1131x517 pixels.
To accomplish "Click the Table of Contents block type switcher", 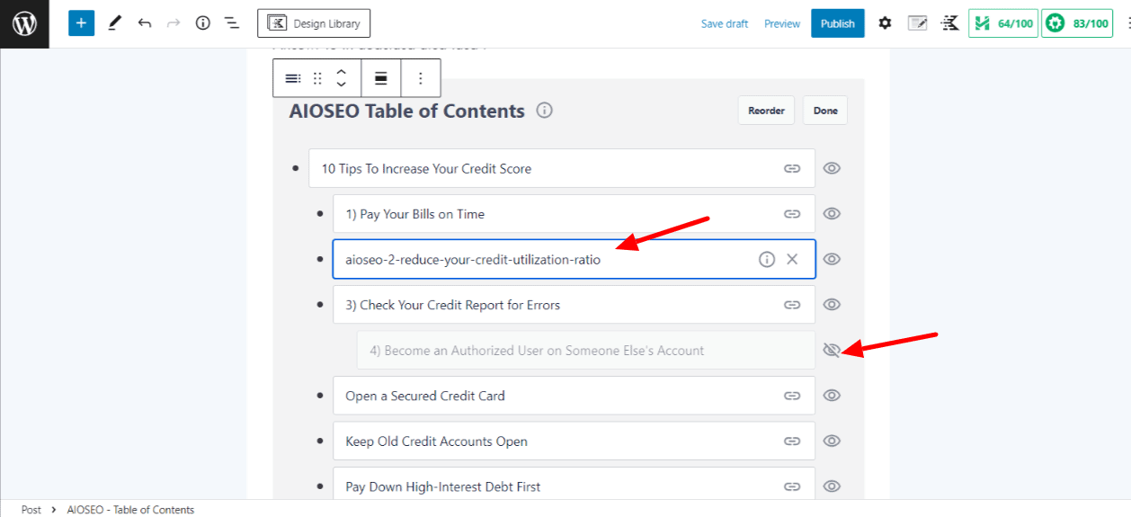I will point(293,78).
